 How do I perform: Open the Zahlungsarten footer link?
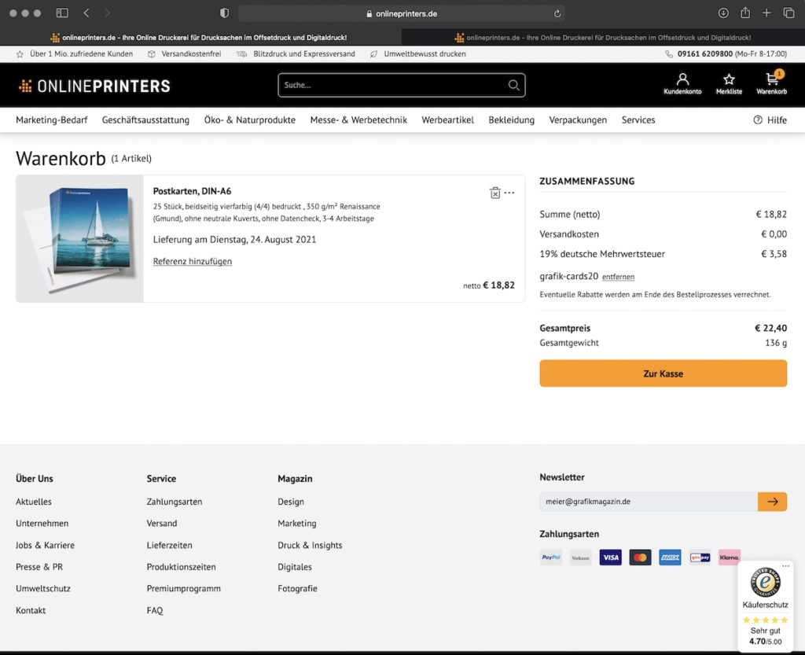[x=174, y=502]
